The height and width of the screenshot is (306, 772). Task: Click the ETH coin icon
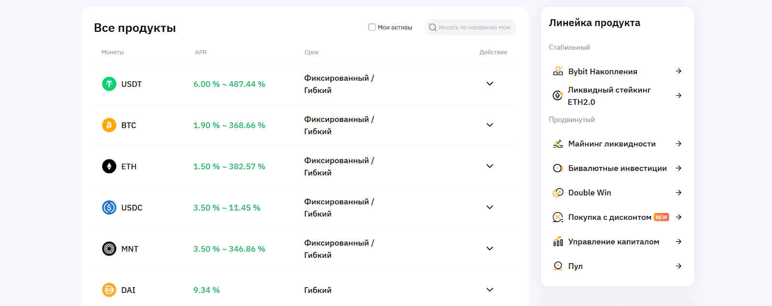(109, 166)
